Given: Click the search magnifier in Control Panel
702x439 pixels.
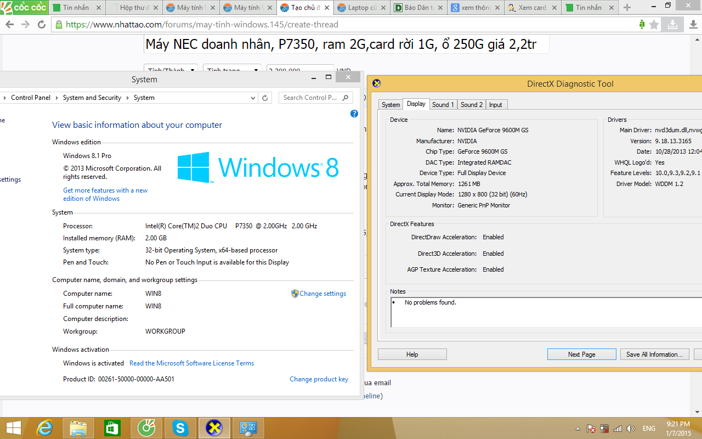Looking at the screenshot, I should [x=346, y=98].
